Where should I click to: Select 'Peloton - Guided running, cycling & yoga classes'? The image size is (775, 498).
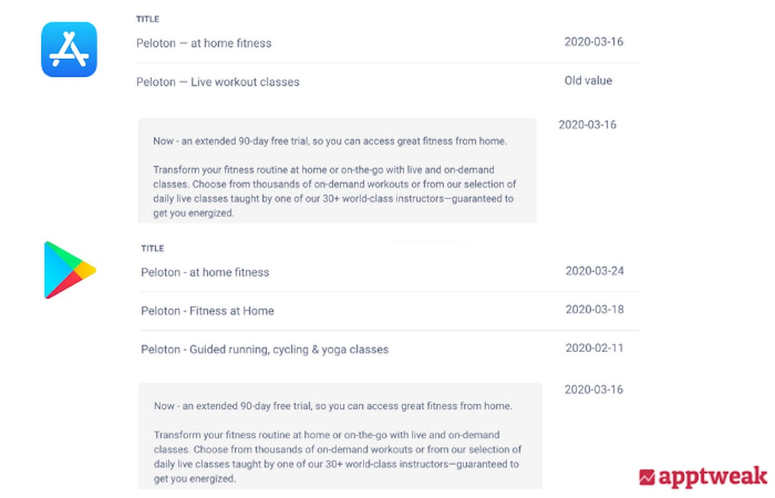point(265,349)
